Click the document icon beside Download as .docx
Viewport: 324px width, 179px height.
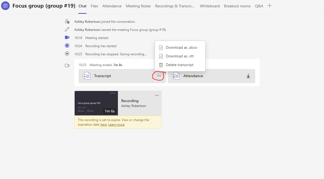click(161, 48)
